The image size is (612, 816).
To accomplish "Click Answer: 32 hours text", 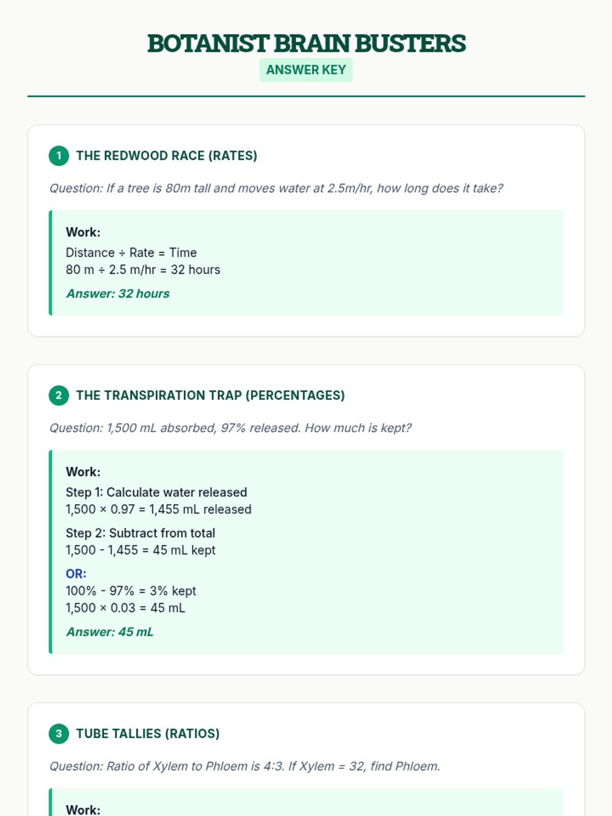I will click(118, 294).
